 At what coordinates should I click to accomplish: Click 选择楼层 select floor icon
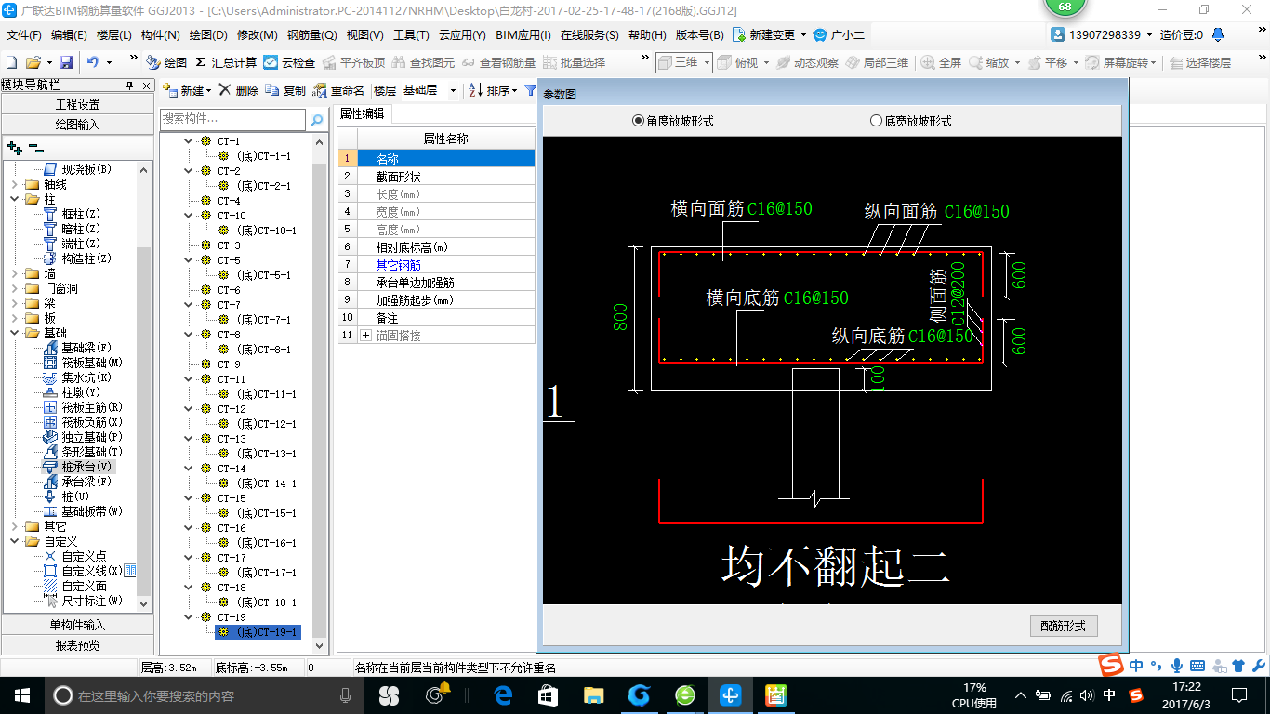(1200, 62)
